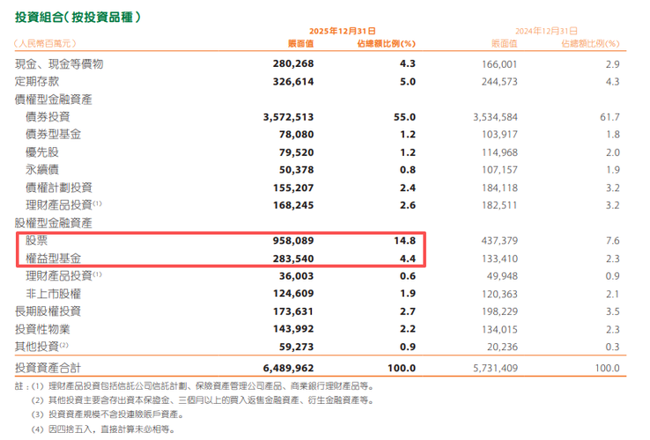Click the value 134,015
The width and height of the screenshot is (650, 440).
point(499,329)
